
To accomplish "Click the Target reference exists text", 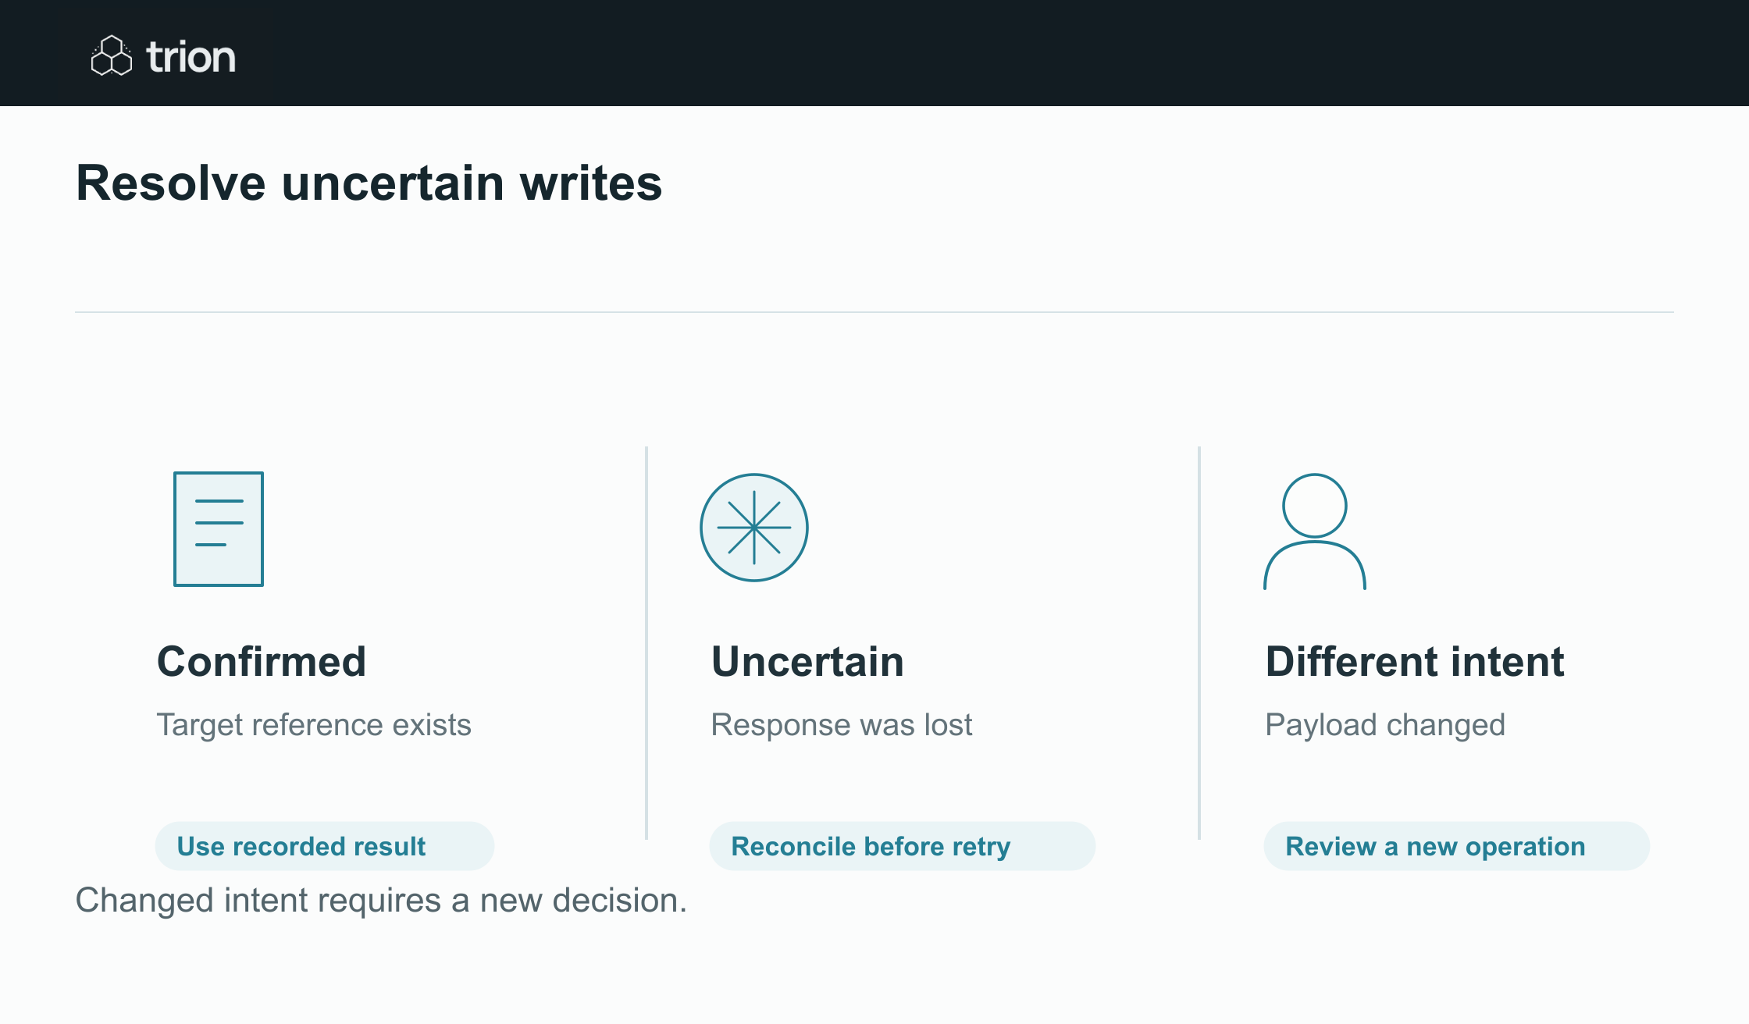I will pos(314,725).
